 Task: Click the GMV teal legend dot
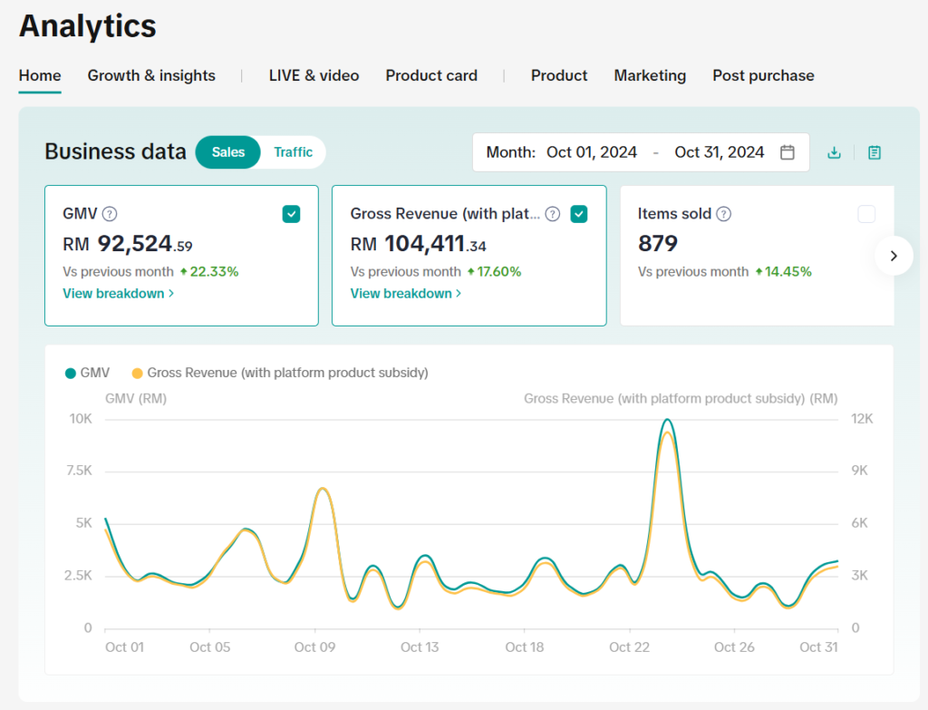coord(70,373)
